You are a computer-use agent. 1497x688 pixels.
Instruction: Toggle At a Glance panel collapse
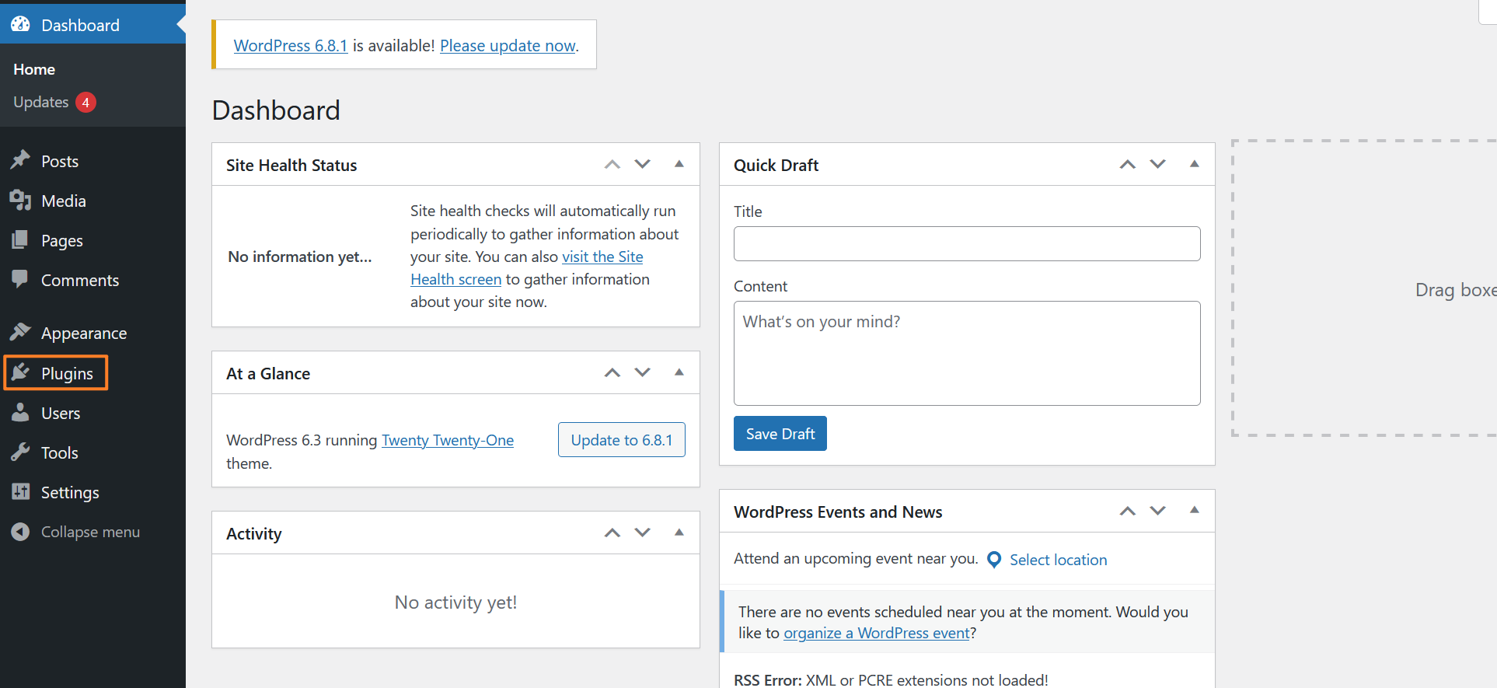tap(679, 372)
